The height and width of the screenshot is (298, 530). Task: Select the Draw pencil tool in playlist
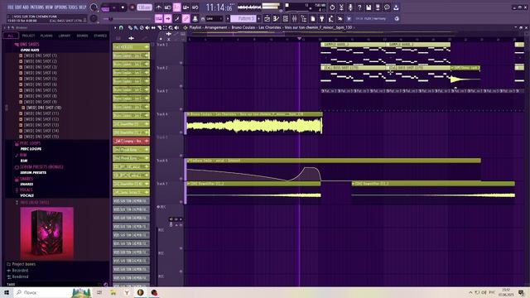[130, 27]
